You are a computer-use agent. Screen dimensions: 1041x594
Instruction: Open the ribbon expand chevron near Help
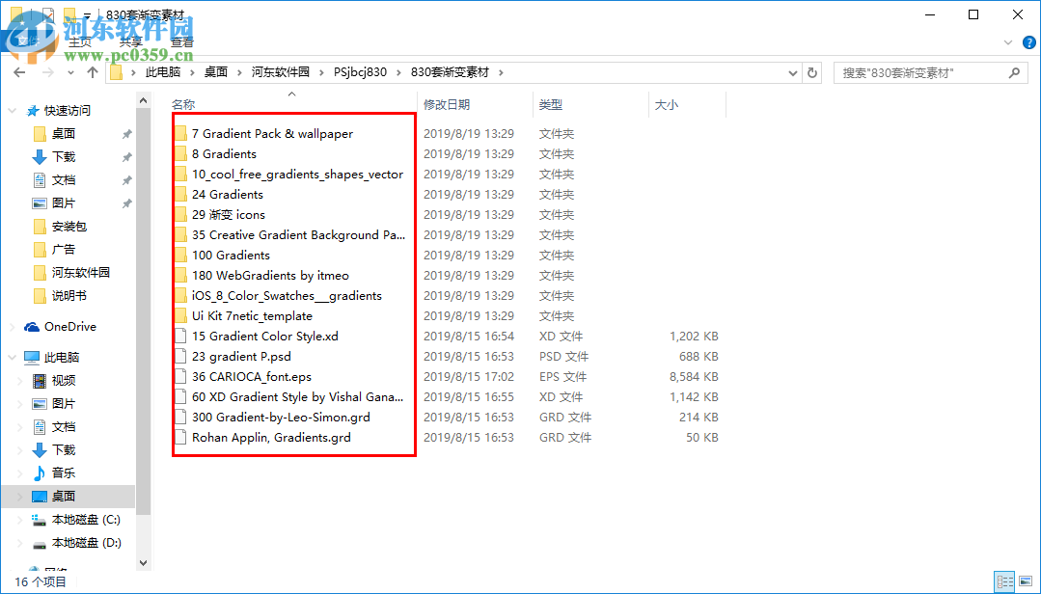pos(1009,41)
